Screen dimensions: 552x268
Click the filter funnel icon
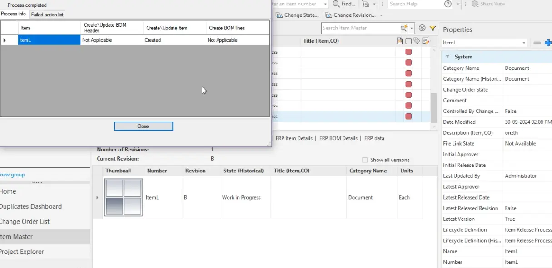(433, 28)
